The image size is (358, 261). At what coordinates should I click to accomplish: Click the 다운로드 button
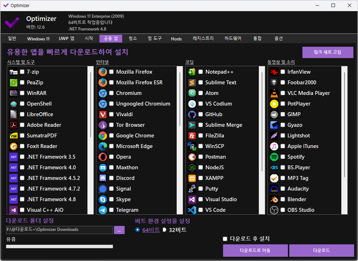pos(322,250)
